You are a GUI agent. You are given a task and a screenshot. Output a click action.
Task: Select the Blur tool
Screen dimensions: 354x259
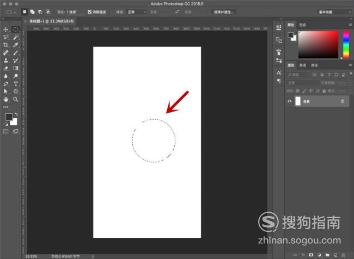click(x=5, y=76)
